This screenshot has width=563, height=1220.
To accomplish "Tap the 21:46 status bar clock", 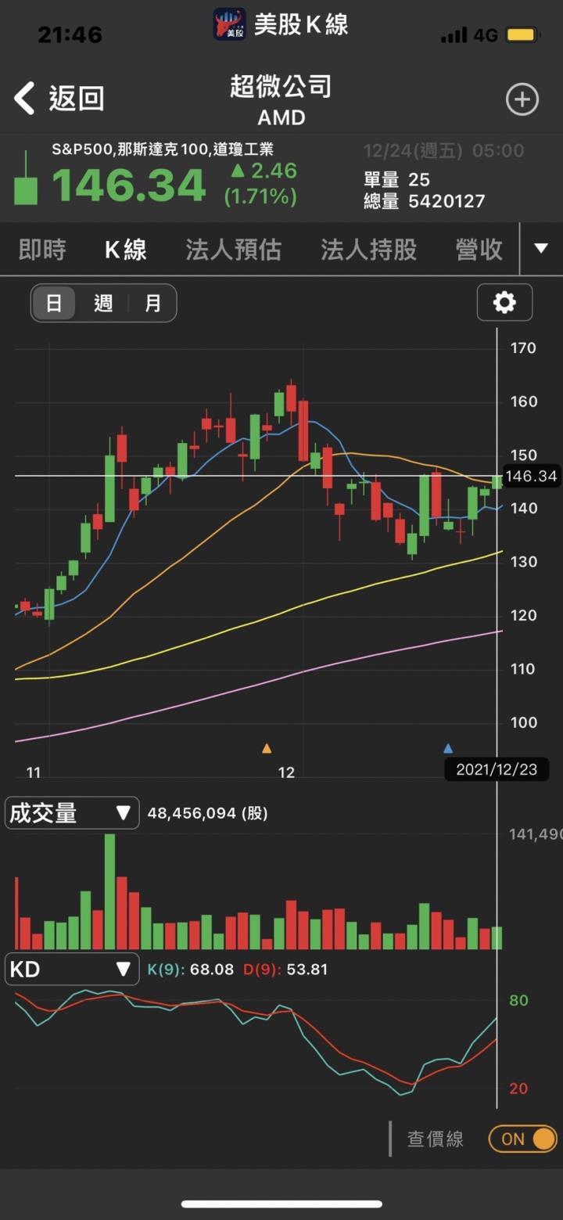I will pyautogui.click(x=70, y=34).
